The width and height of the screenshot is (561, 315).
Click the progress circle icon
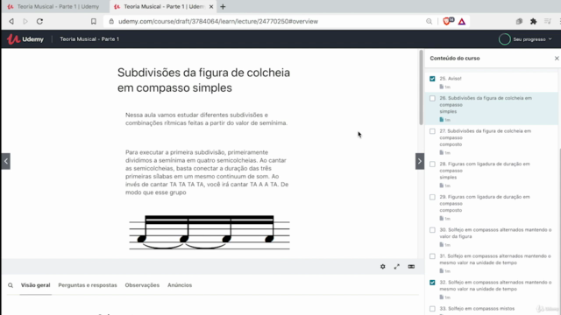pyautogui.click(x=505, y=39)
